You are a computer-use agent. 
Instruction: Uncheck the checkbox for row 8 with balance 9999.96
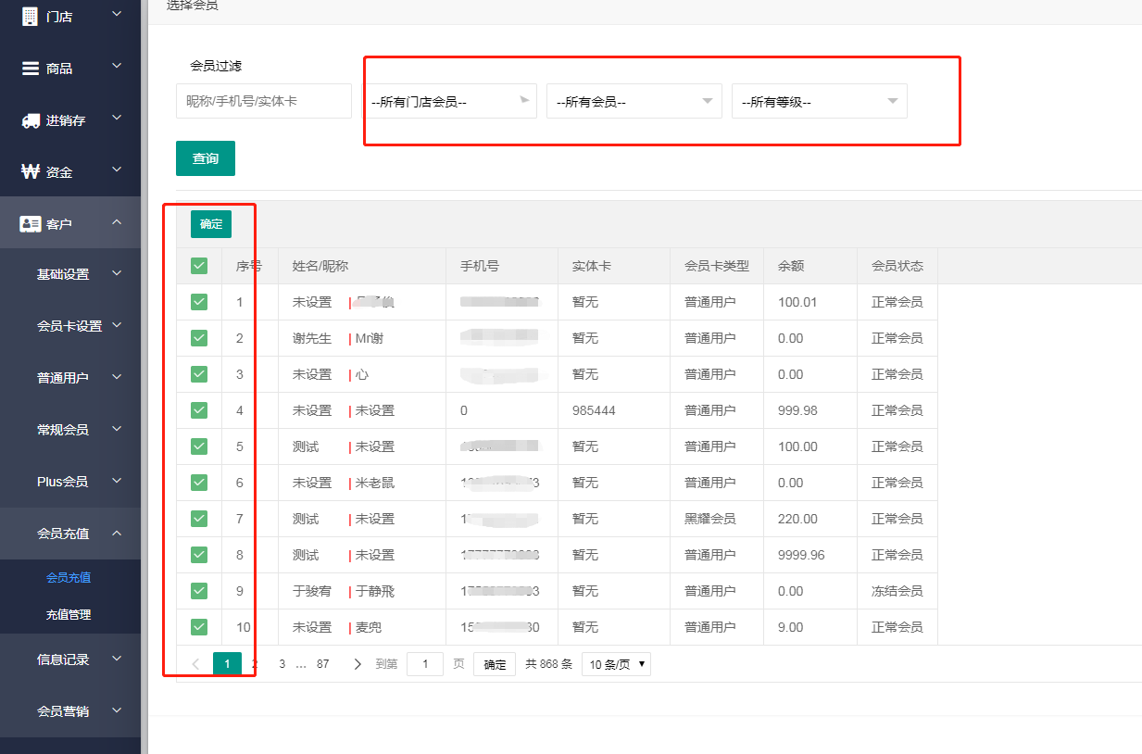click(199, 555)
